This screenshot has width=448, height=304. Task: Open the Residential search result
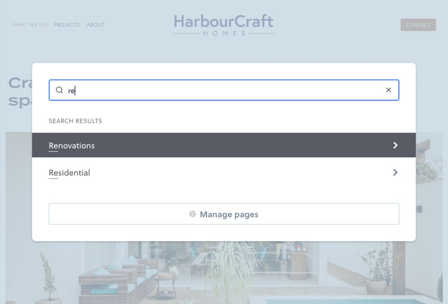[x=70, y=173]
